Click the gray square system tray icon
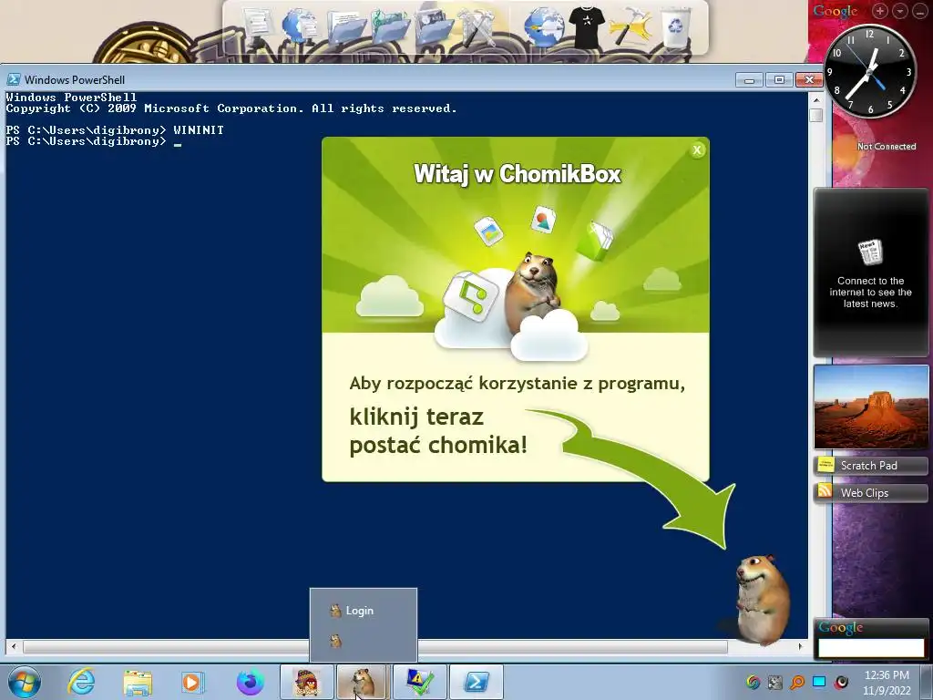Image resolution: width=933 pixels, height=700 pixels. tap(774, 682)
